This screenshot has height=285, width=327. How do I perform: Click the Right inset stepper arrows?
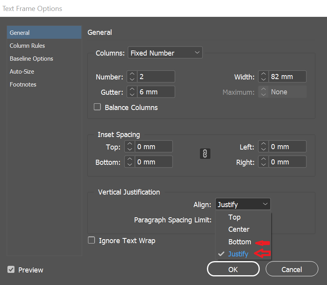click(264, 162)
